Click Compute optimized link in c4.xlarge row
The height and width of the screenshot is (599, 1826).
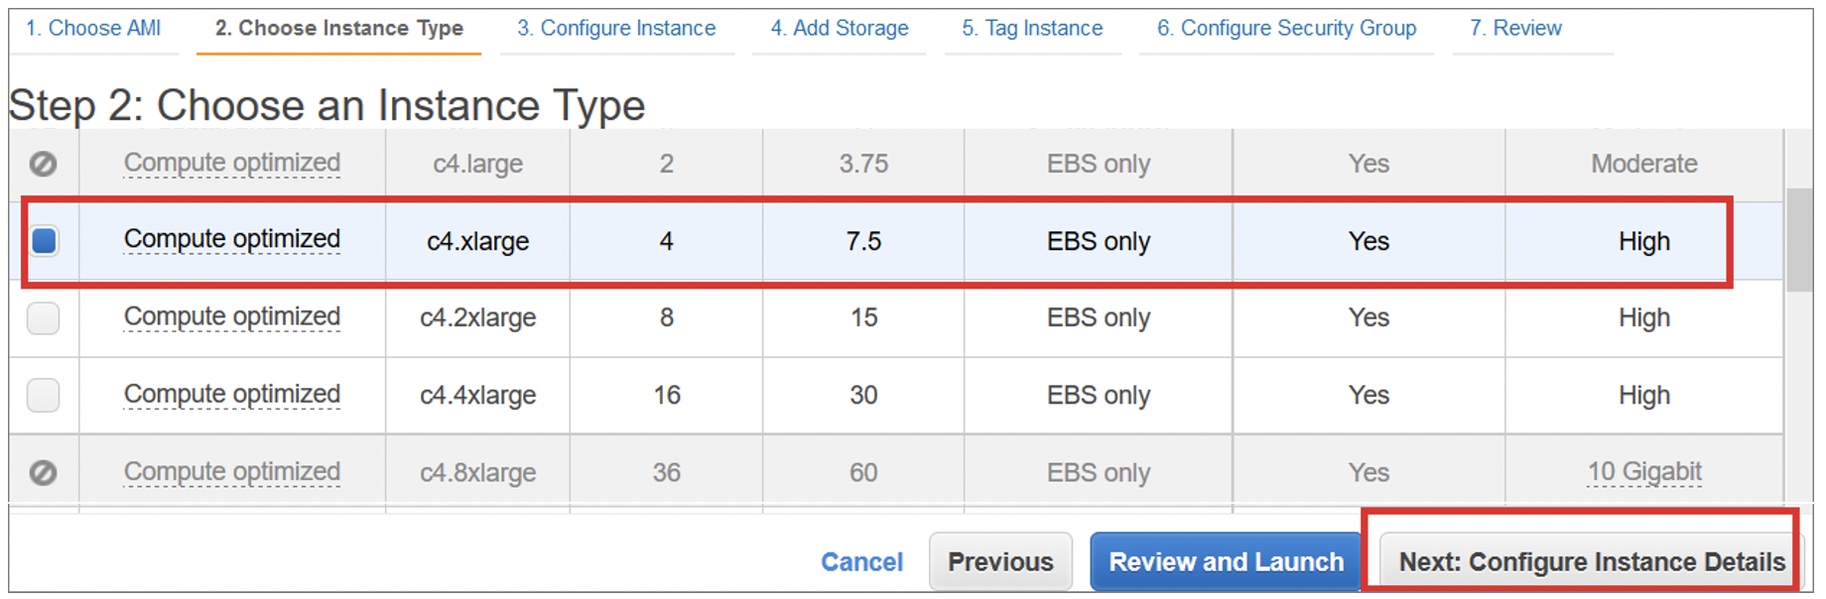(x=231, y=240)
